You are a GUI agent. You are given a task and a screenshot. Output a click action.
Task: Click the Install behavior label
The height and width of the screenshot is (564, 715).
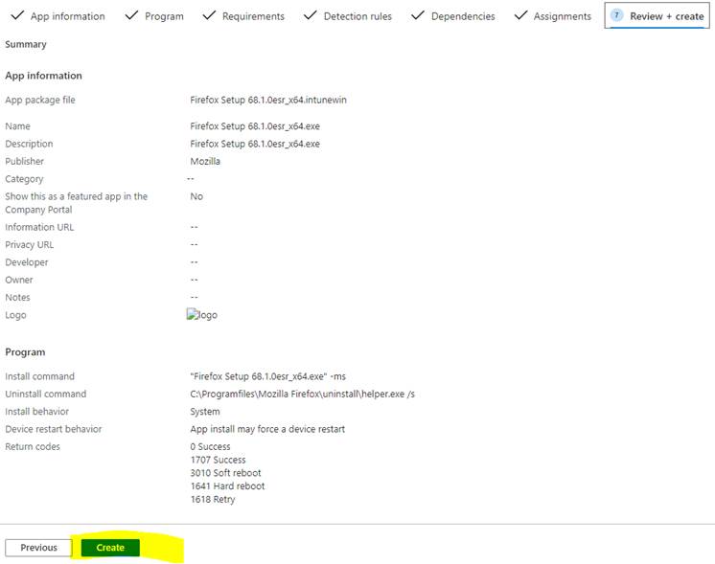[x=37, y=412]
